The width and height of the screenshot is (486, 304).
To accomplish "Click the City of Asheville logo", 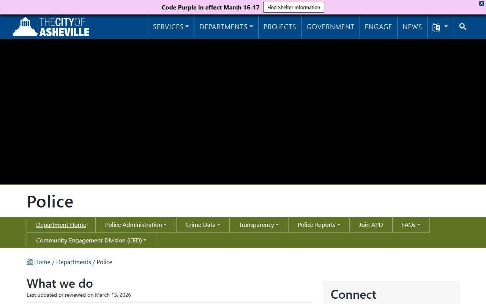I will pyautogui.click(x=51, y=27).
